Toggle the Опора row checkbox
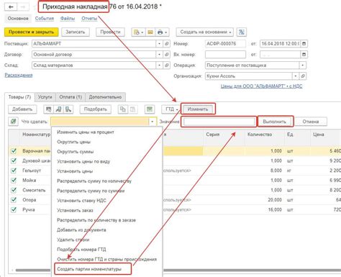The image size is (341, 277). [14, 200]
